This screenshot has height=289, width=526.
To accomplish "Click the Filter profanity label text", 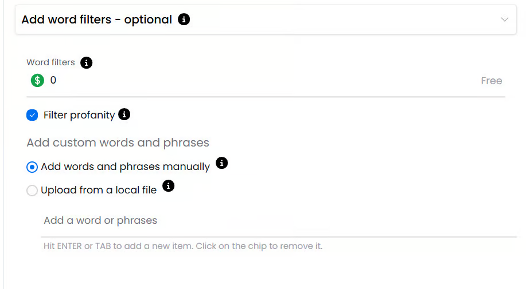I will coord(79,115).
